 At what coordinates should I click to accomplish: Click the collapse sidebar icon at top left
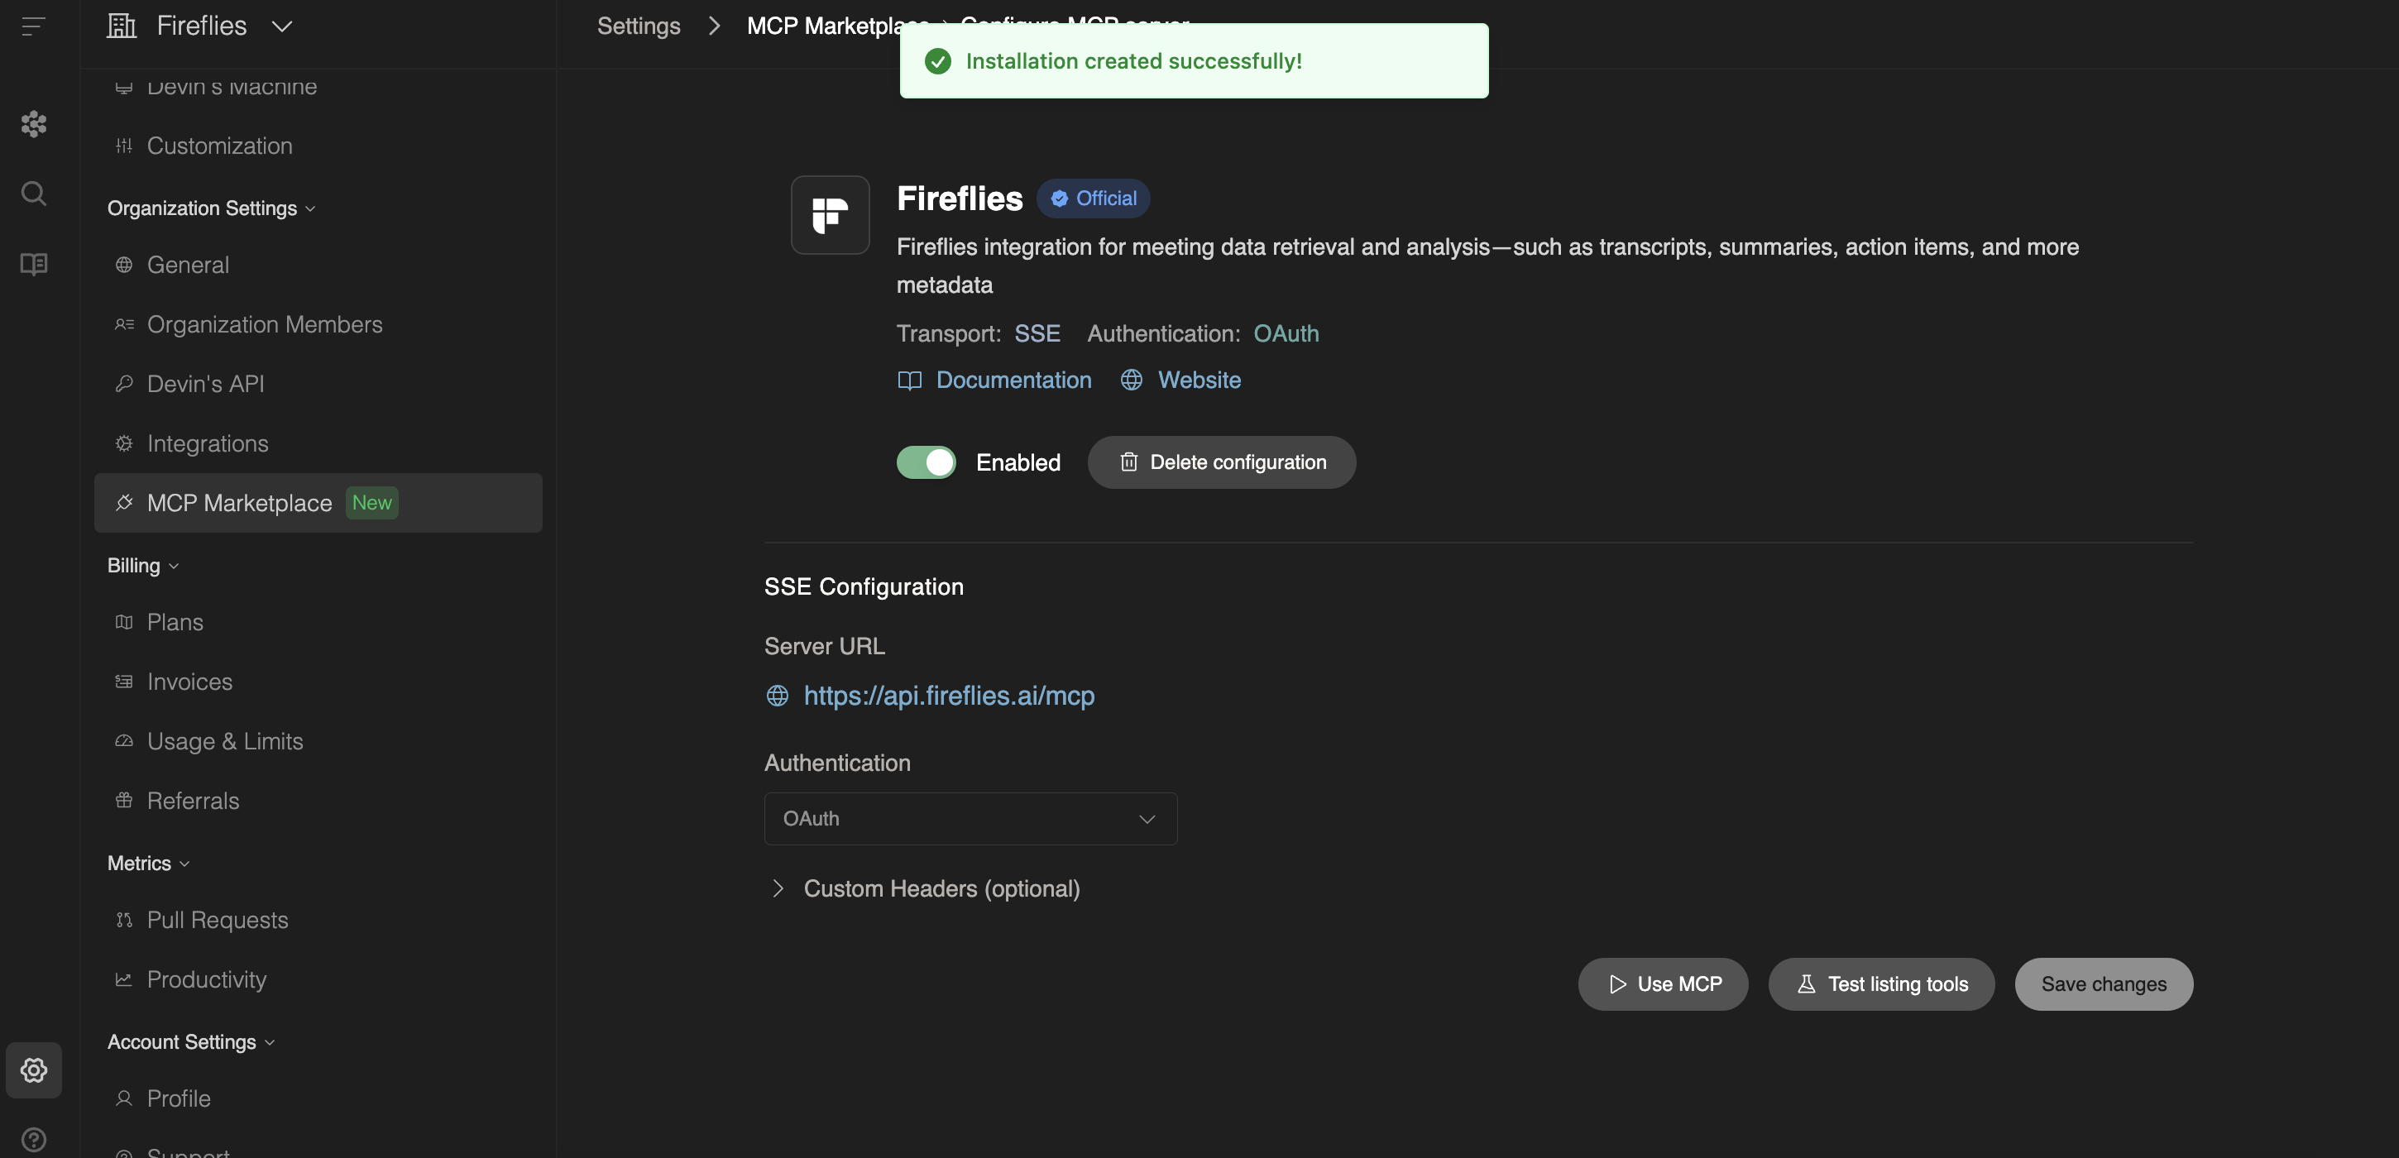34,26
